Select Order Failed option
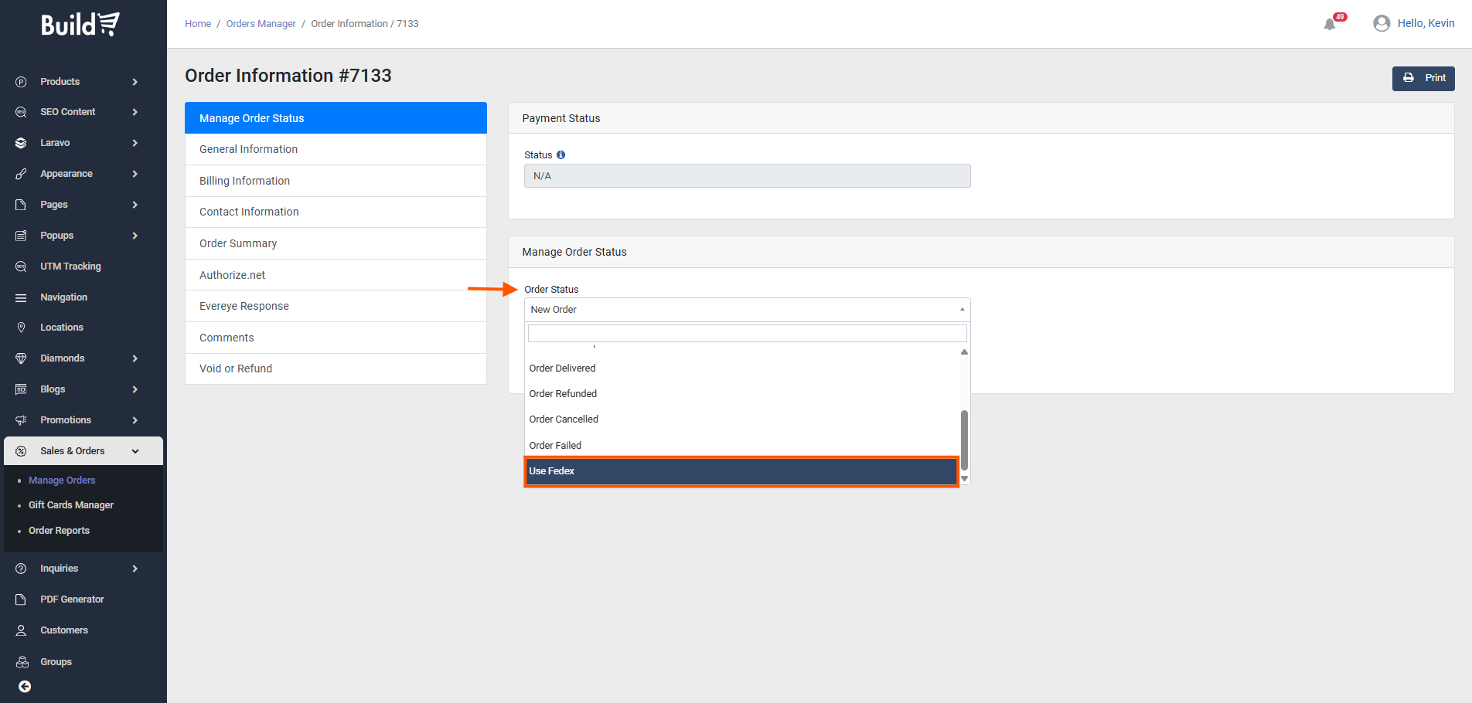This screenshot has width=1472, height=703. [x=742, y=446]
